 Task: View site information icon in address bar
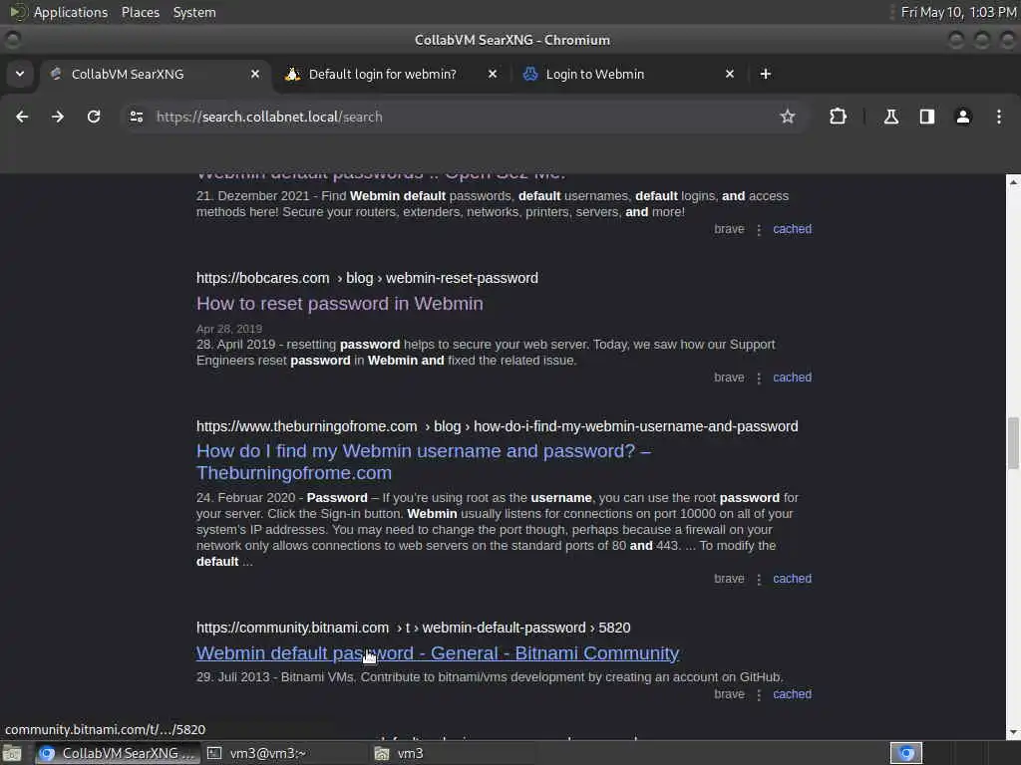[136, 117]
